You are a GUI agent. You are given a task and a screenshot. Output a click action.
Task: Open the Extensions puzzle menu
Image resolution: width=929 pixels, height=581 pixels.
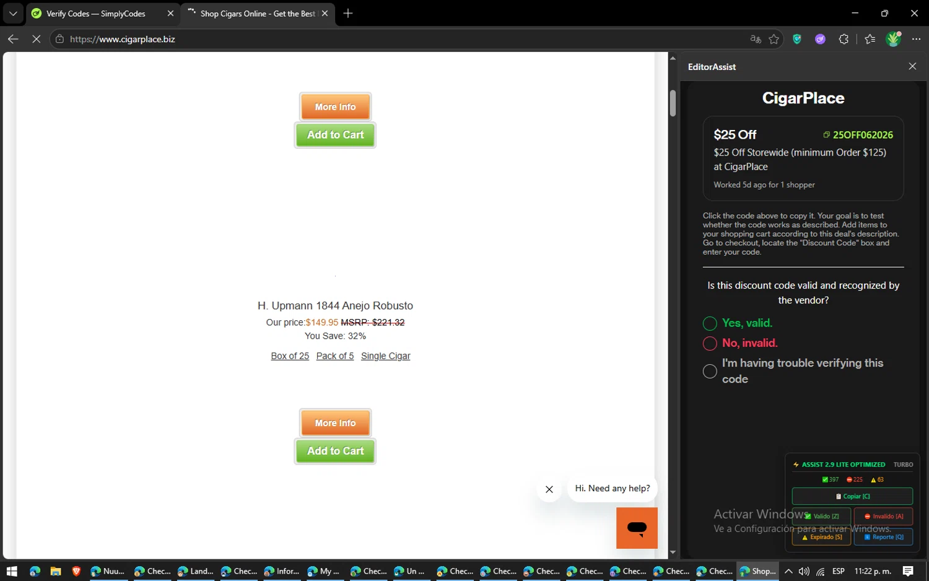[x=844, y=39]
